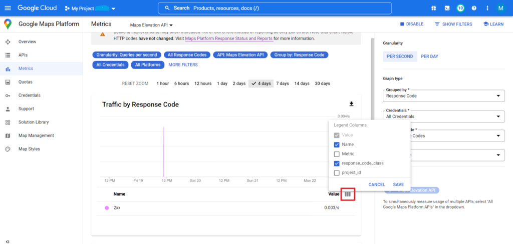Image resolution: width=513 pixels, height=244 pixels.
Task: Open the help question mark icon
Action: (474, 8)
